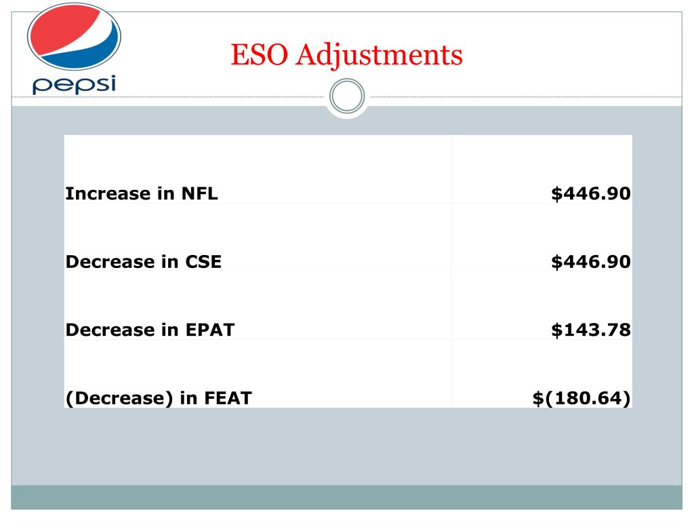Click the Pepsi globe logo

[74, 37]
